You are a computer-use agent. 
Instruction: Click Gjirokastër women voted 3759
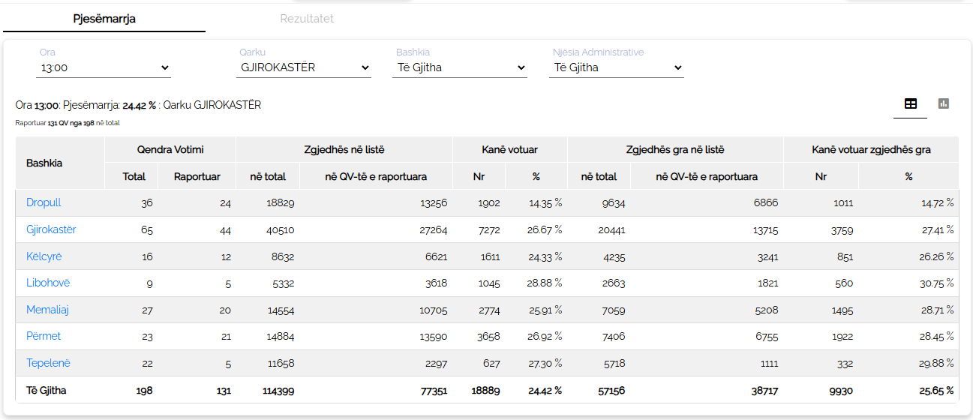coord(842,229)
